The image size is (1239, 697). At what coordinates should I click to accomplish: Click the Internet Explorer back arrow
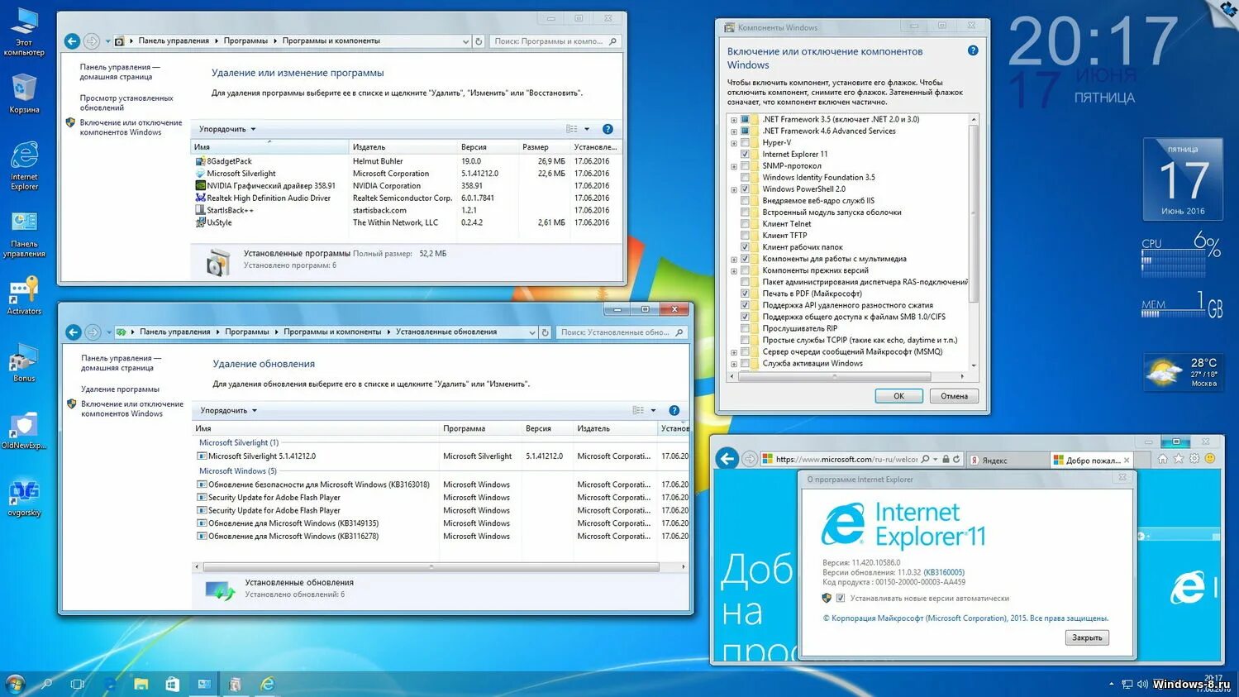coord(727,459)
